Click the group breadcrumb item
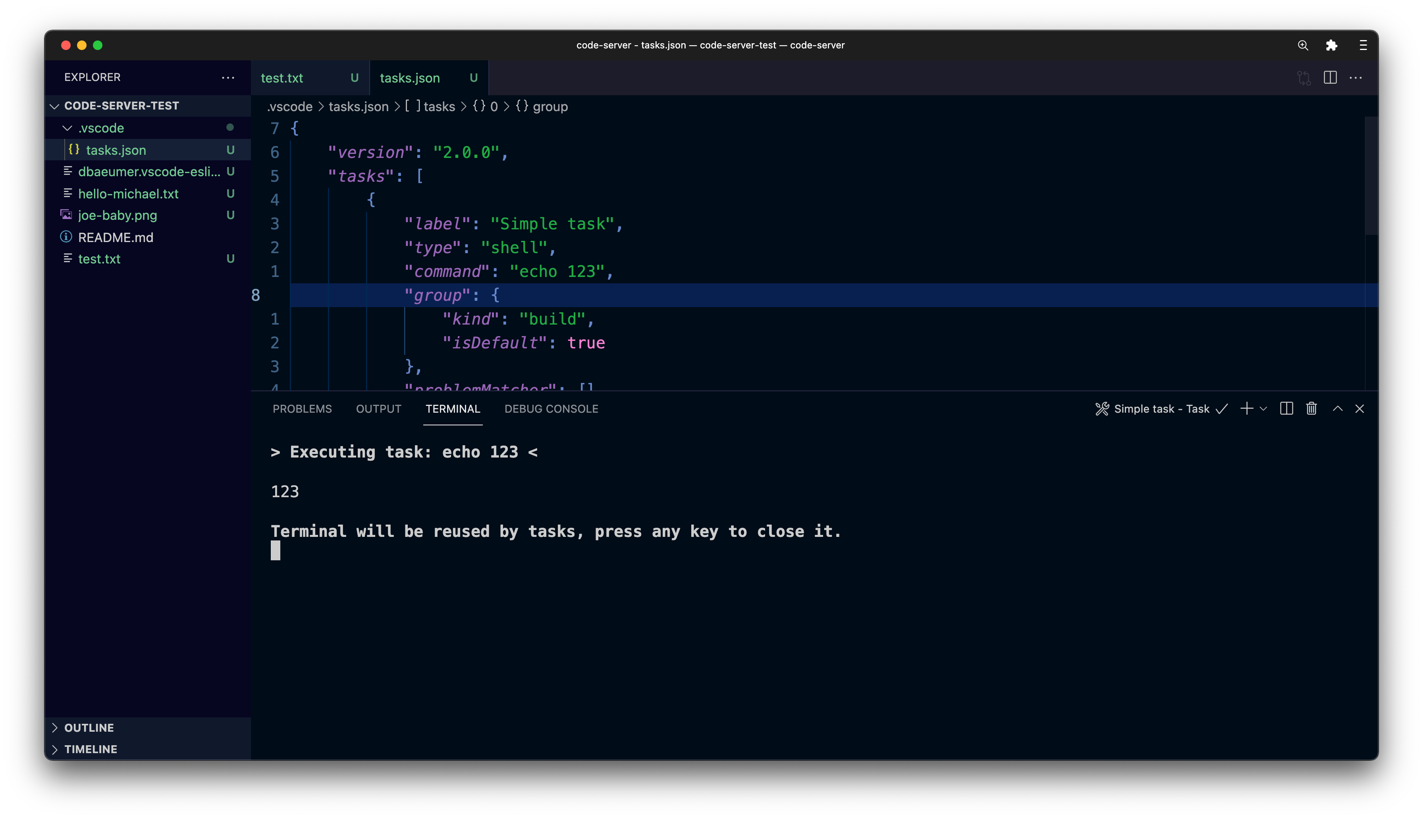 [x=550, y=107]
